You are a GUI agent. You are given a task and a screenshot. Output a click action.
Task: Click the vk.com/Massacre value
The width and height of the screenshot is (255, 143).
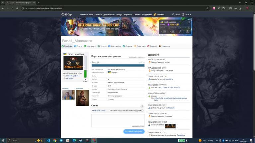pos(116,83)
